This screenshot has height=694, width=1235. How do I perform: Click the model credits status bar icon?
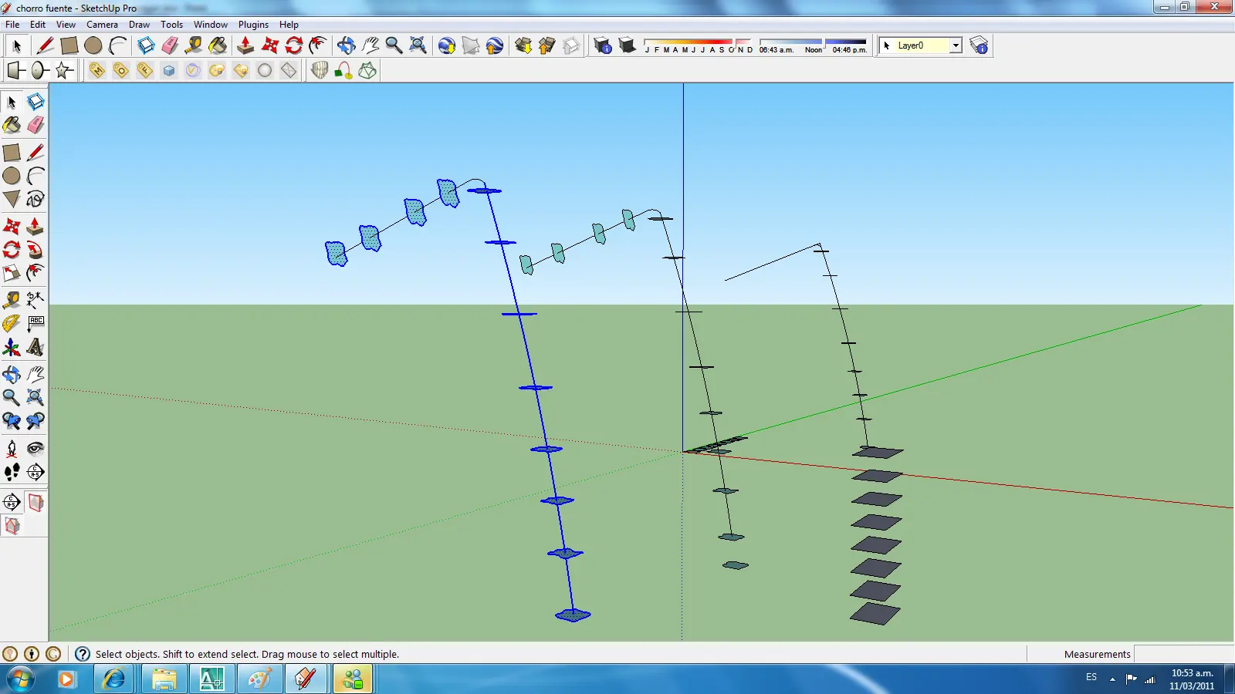coord(32,654)
